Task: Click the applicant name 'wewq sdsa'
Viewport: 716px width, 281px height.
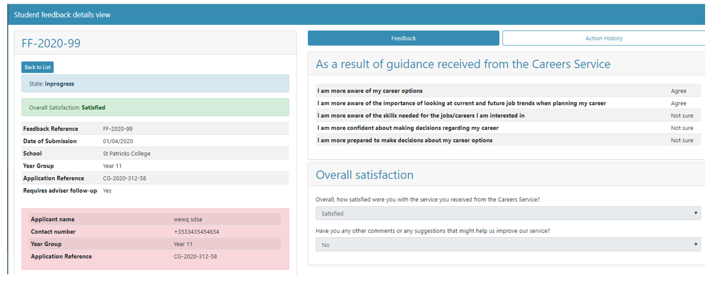Action: coord(188,219)
